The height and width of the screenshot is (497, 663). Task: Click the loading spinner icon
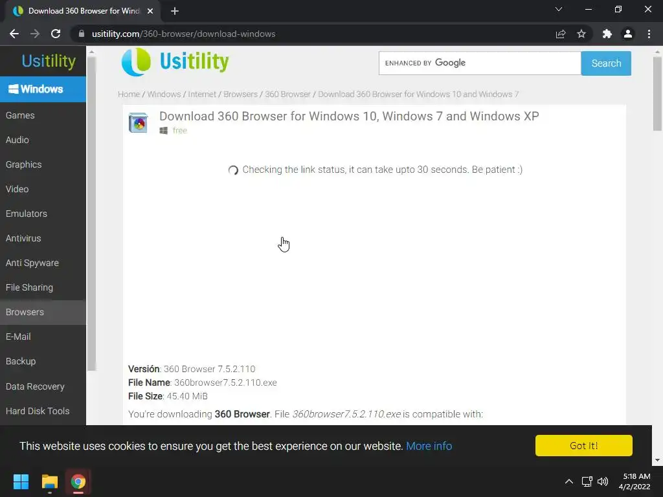point(233,170)
